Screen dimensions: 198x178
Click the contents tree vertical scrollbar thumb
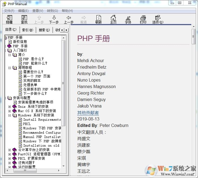coord(63,83)
